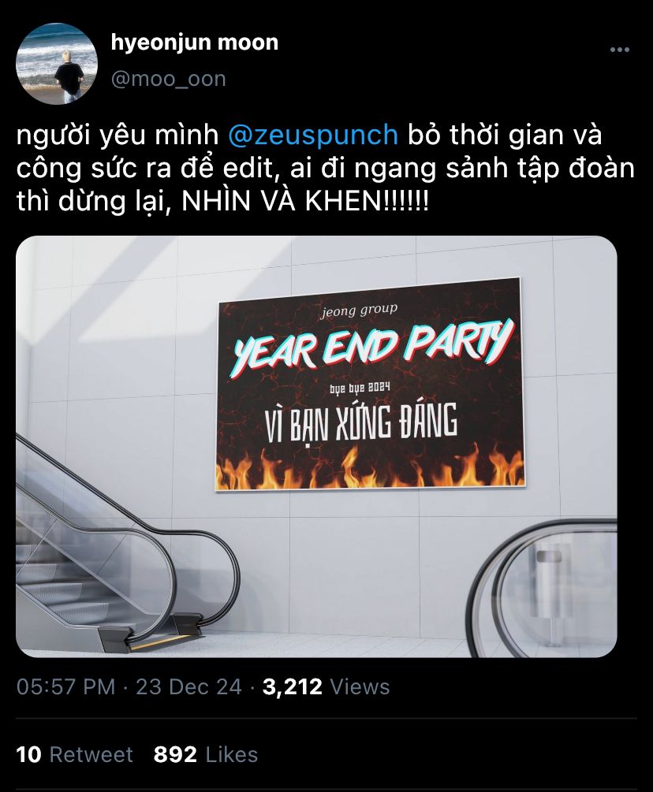Open the three-dot more options menu
The height and width of the screenshot is (792, 653).
click(620, 50)
